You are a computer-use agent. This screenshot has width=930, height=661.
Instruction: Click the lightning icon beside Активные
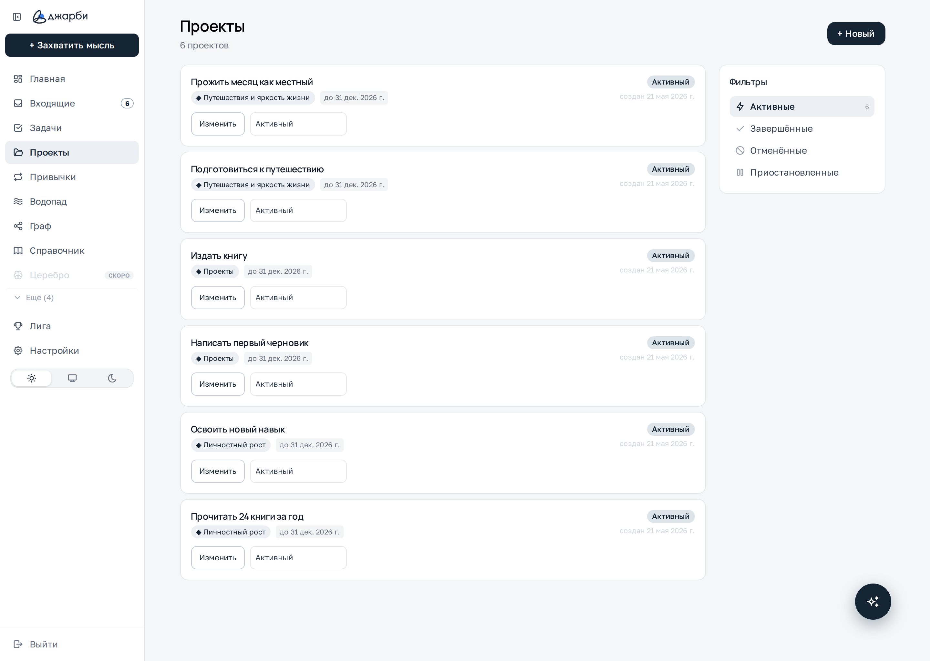pos(740,107)
